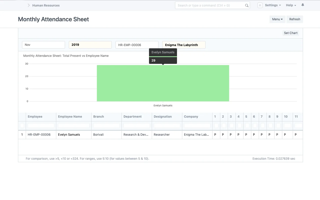Open the Nov month selector
The image size is (320, 200).
[x=43, y=45]
